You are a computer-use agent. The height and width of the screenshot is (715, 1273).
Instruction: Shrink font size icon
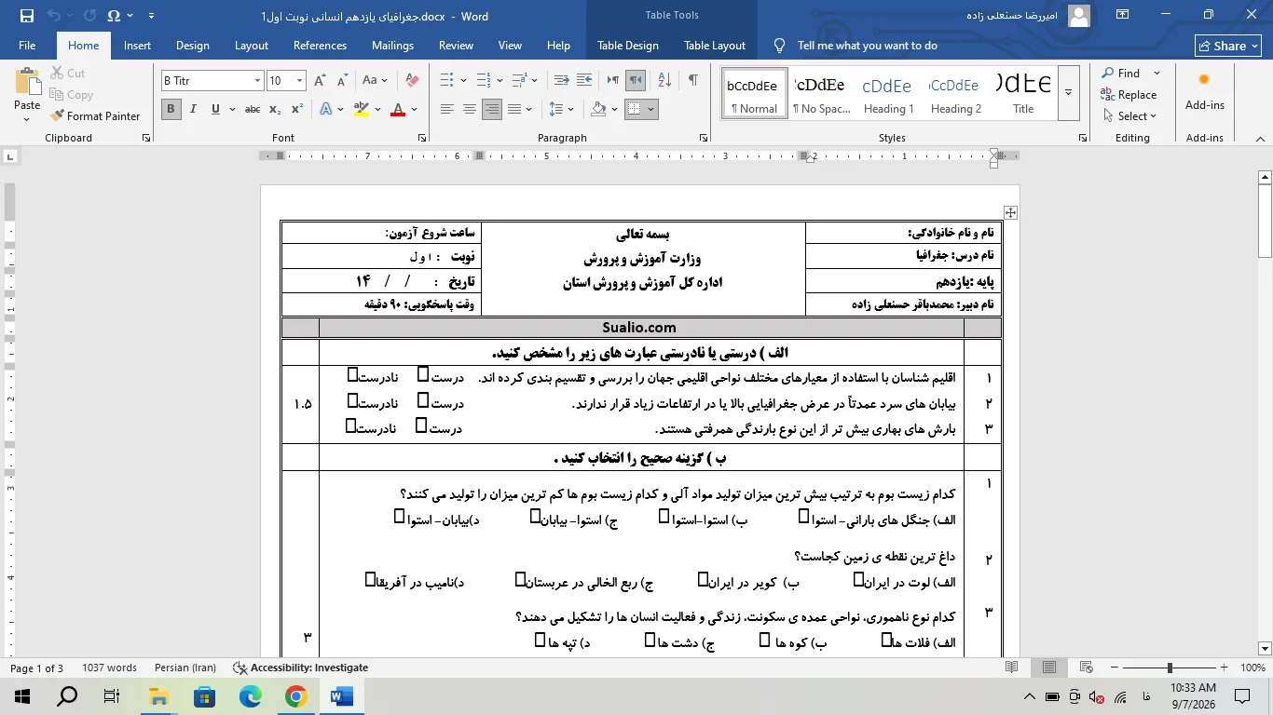341,81
